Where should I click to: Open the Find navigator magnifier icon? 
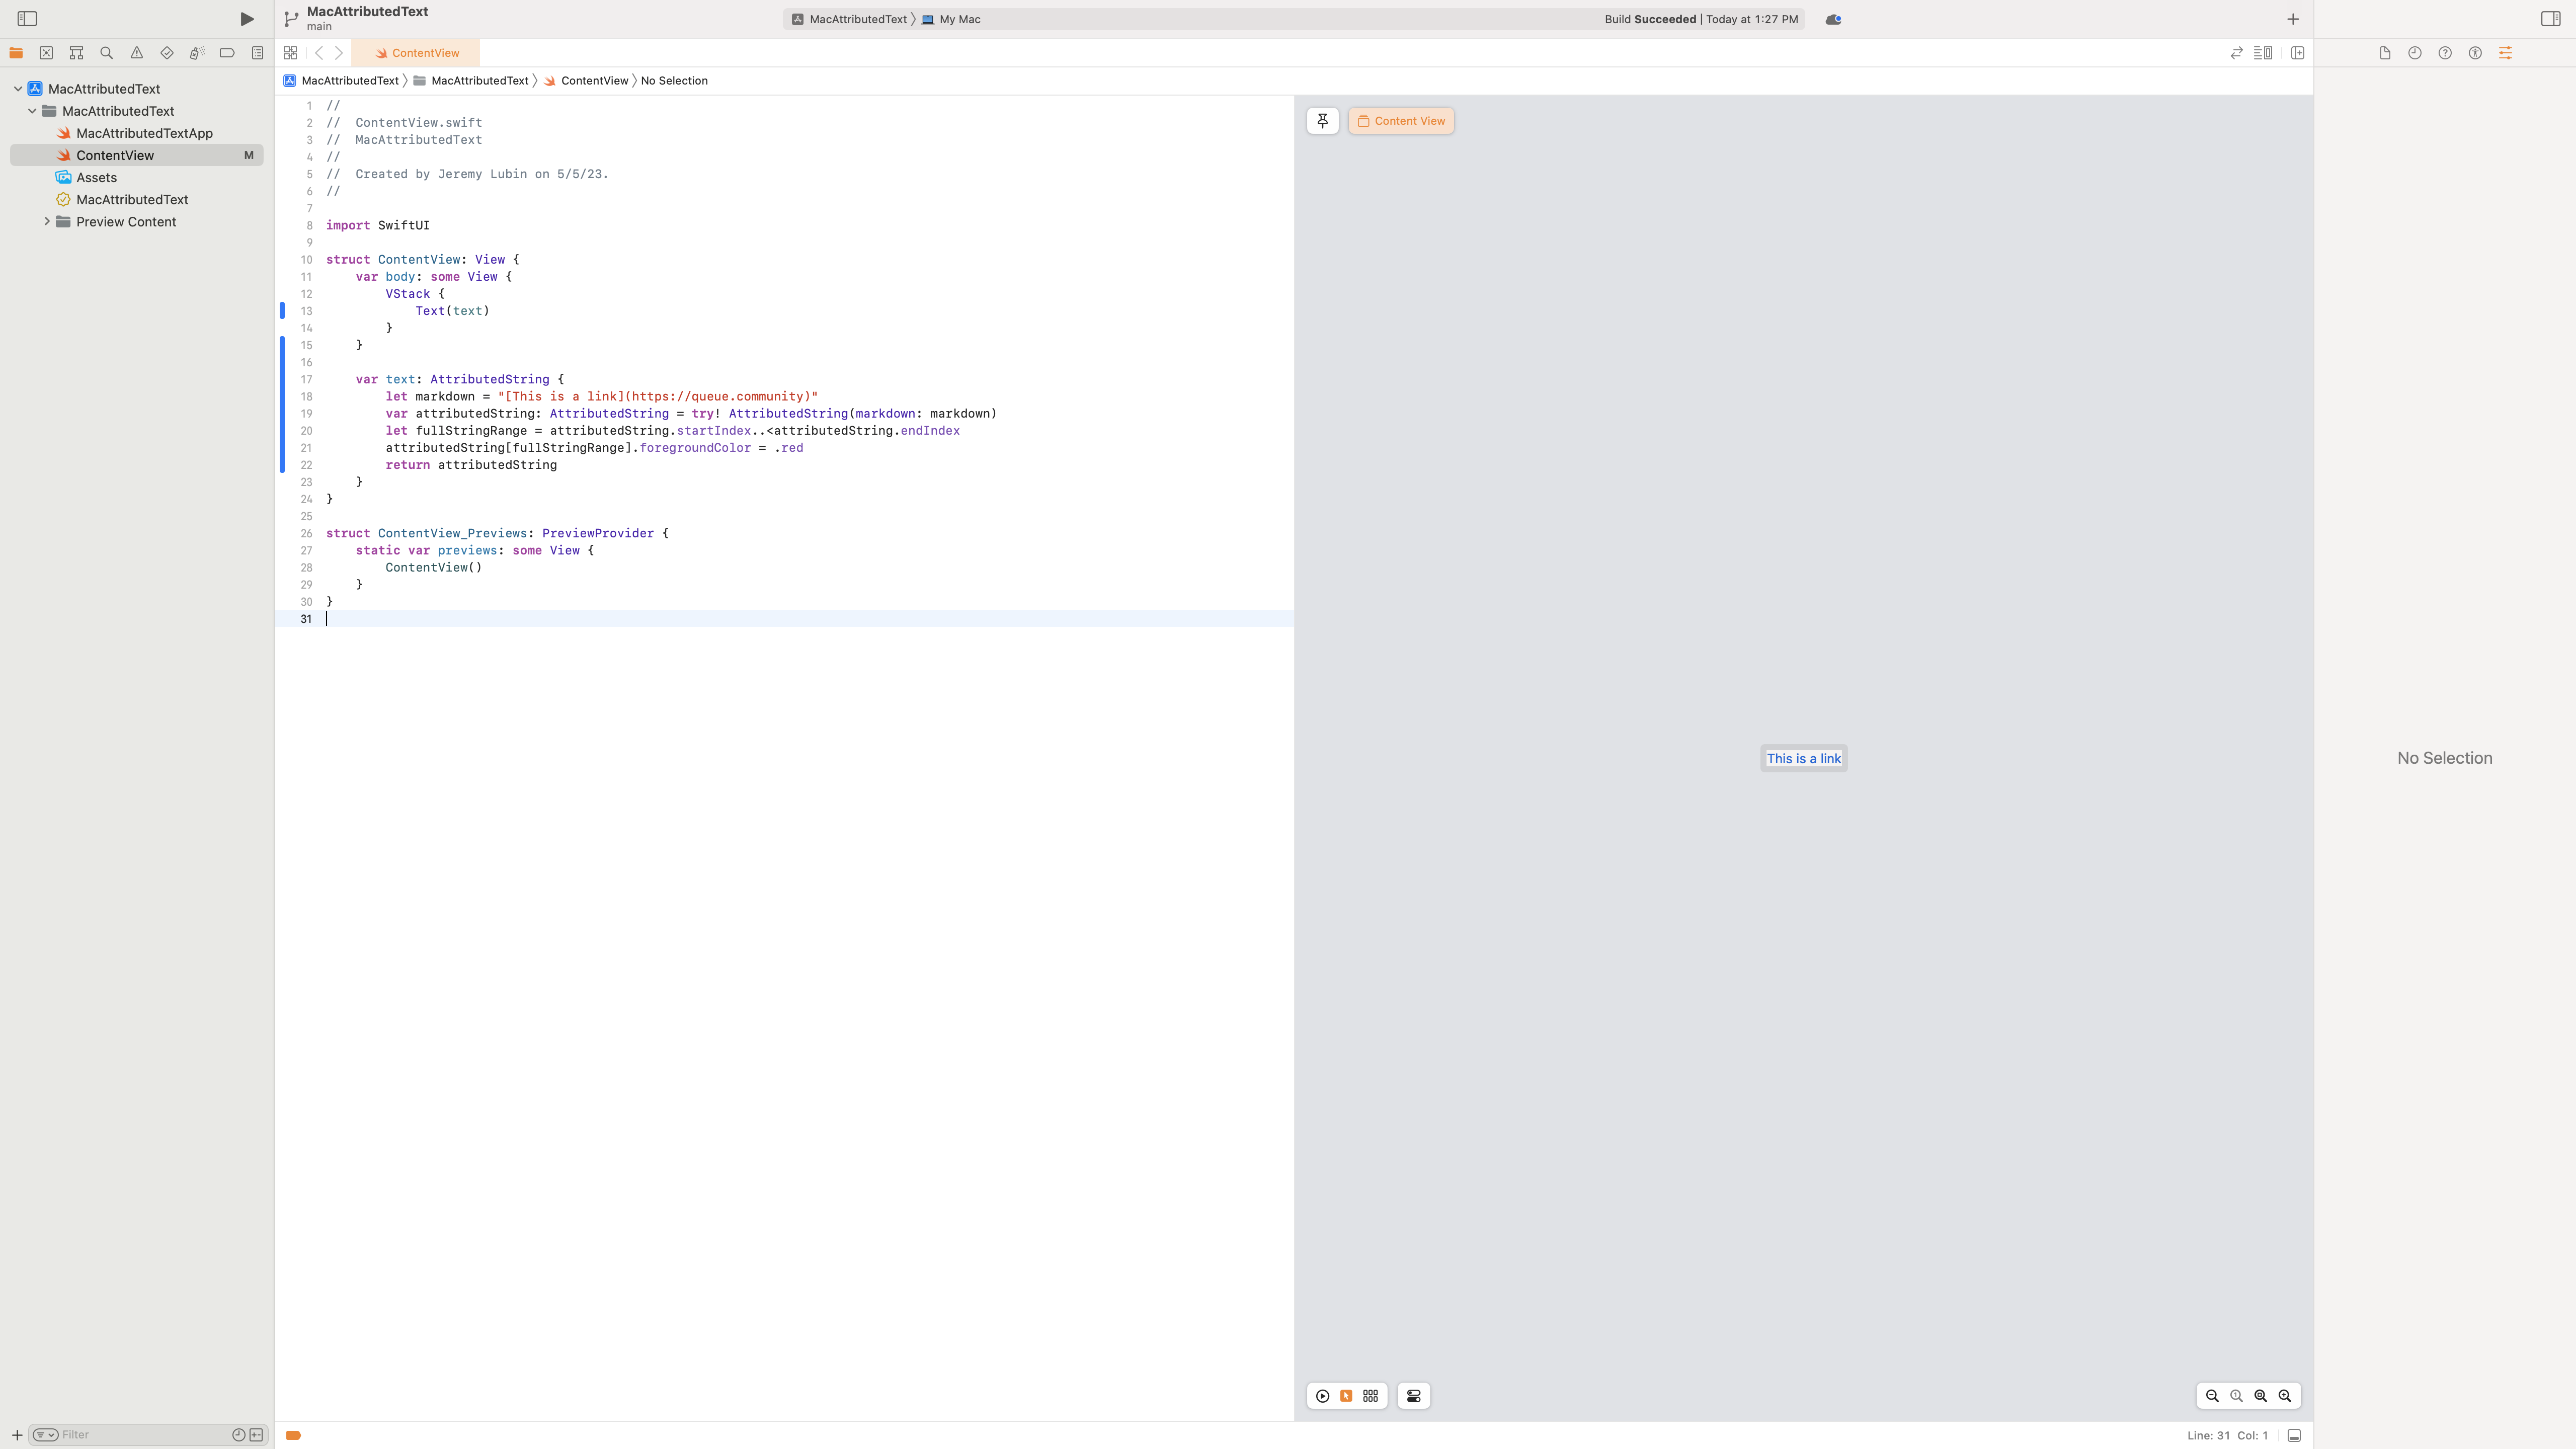coord(106,53)
